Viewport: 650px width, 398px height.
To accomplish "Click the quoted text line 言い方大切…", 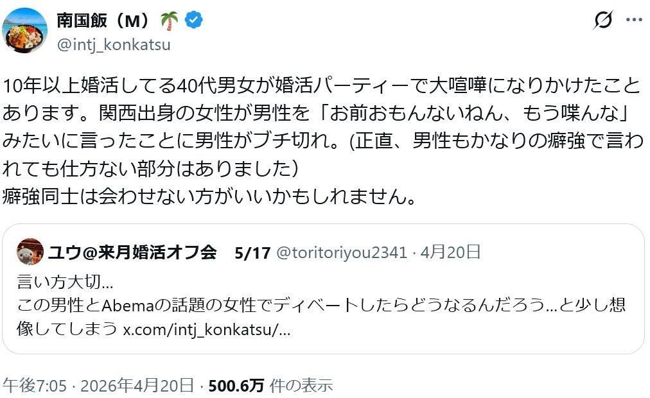I will (x=66, y=281).
